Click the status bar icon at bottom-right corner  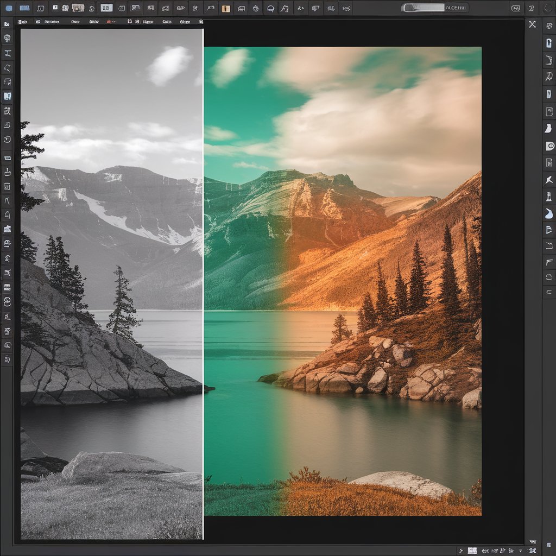pos(532,550)
